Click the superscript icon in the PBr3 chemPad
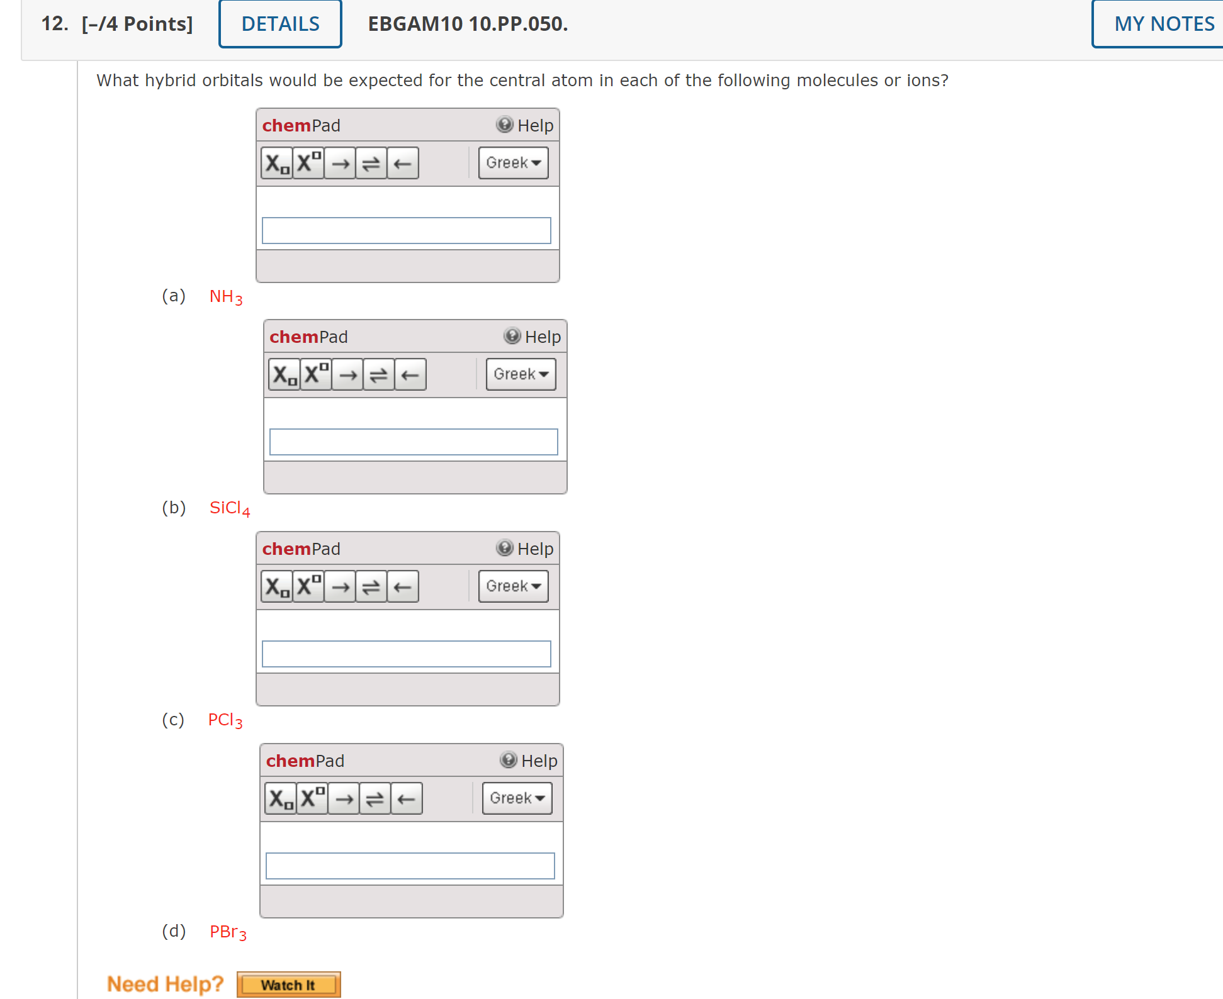This screenshot has height=999, width=1223. point(312,798)
